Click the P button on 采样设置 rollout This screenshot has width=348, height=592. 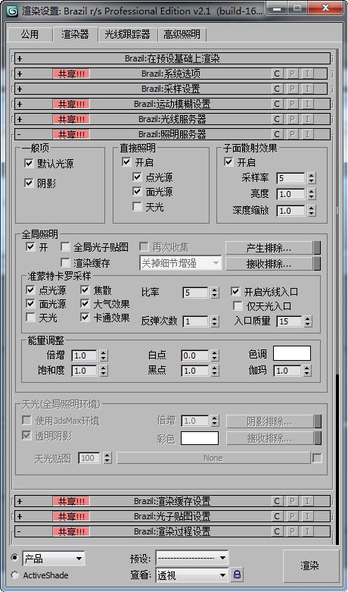292,89
